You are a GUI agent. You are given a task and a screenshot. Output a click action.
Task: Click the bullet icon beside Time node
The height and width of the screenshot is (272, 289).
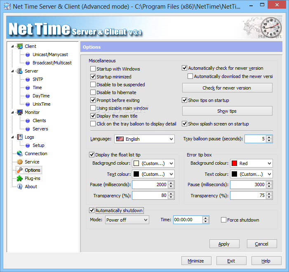point(28,88)
